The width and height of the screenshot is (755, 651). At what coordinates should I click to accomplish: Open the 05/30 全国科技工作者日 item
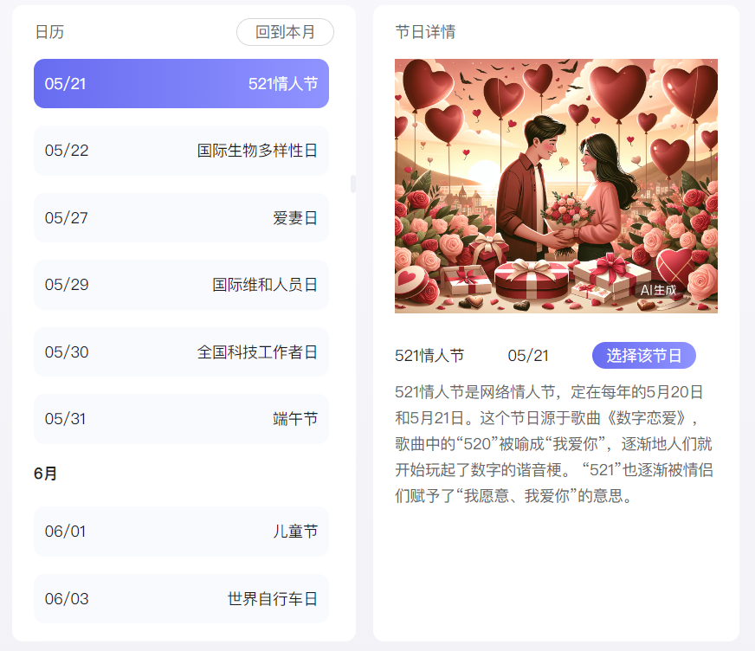point(181,352)
